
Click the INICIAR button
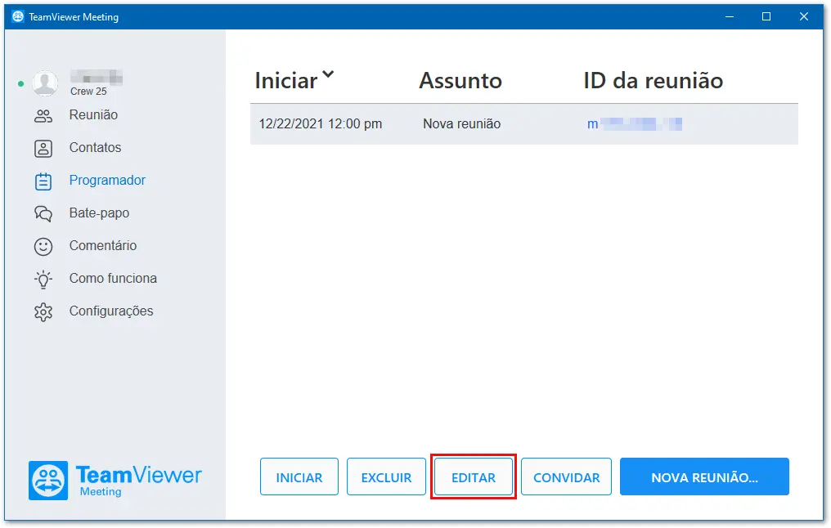[x=299, y=477]
